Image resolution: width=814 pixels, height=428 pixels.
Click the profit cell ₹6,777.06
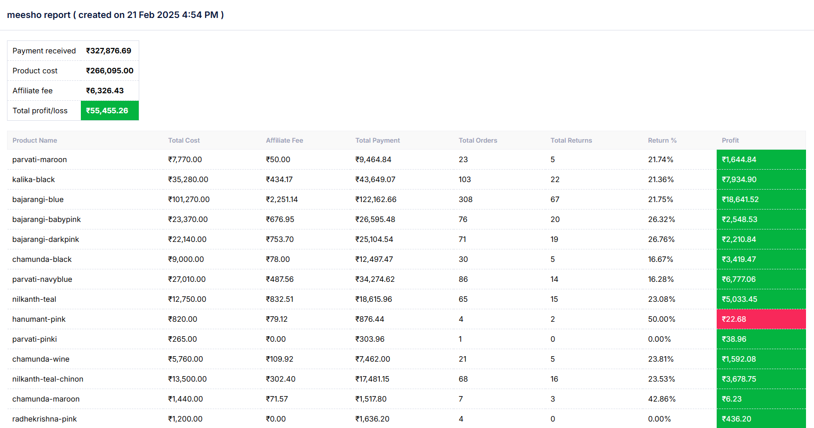[761, 279]
